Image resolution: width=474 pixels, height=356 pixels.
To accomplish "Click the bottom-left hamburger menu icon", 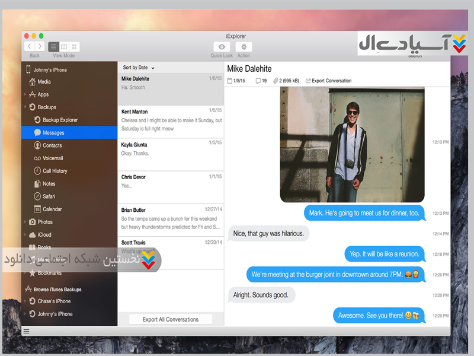I will click(x=26, y=331).
